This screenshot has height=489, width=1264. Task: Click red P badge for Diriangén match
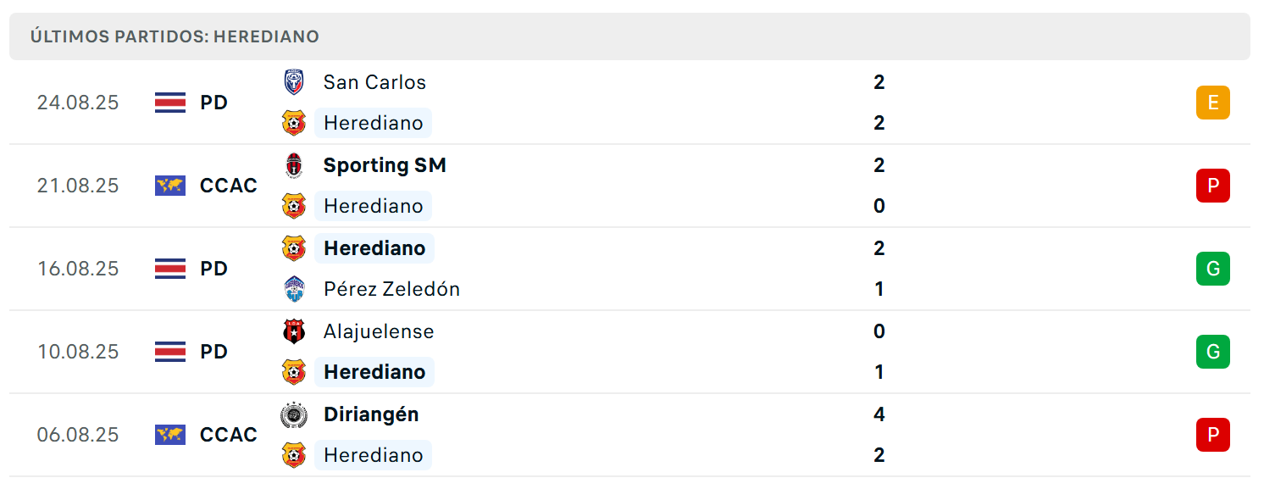pos(1212,435)
